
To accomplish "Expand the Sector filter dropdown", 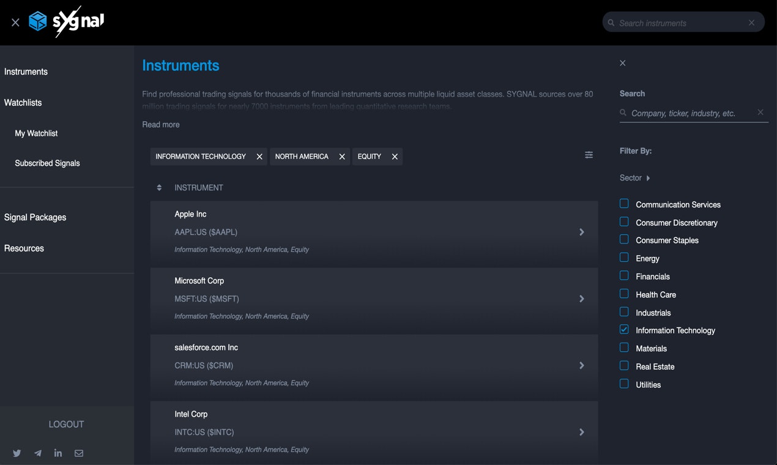I will coord(635,178).
